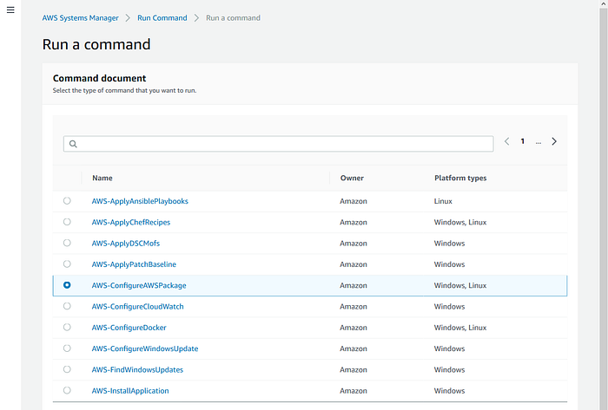Open AWS-ApplyDSCMofs document link
Viewport: 608px width, 410px height.
click(x=128, y=243)
